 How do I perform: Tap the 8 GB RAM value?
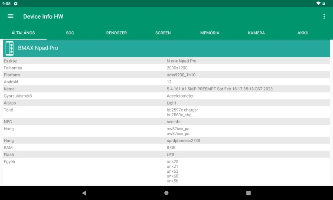point(171,148)
